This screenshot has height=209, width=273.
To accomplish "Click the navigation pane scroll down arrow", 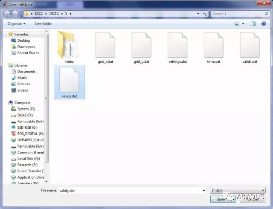I will 46,182.
